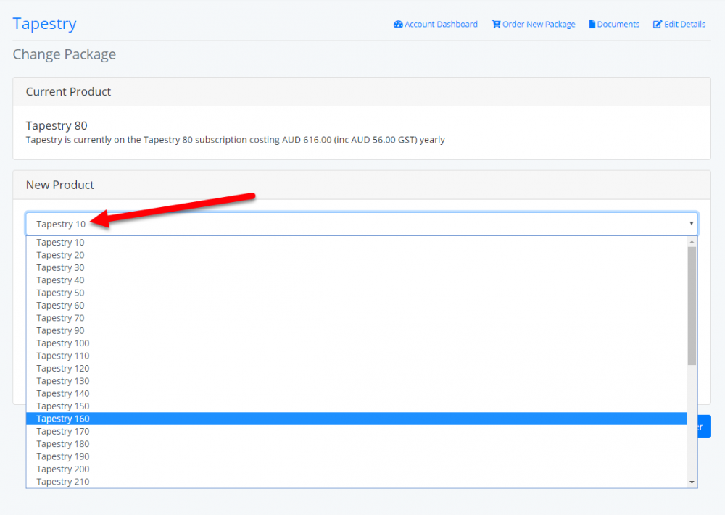Click the Order New Package cart icon
The width and height of the screenshot is (725, 515).
pyautogui.click(x=496, y=25)
